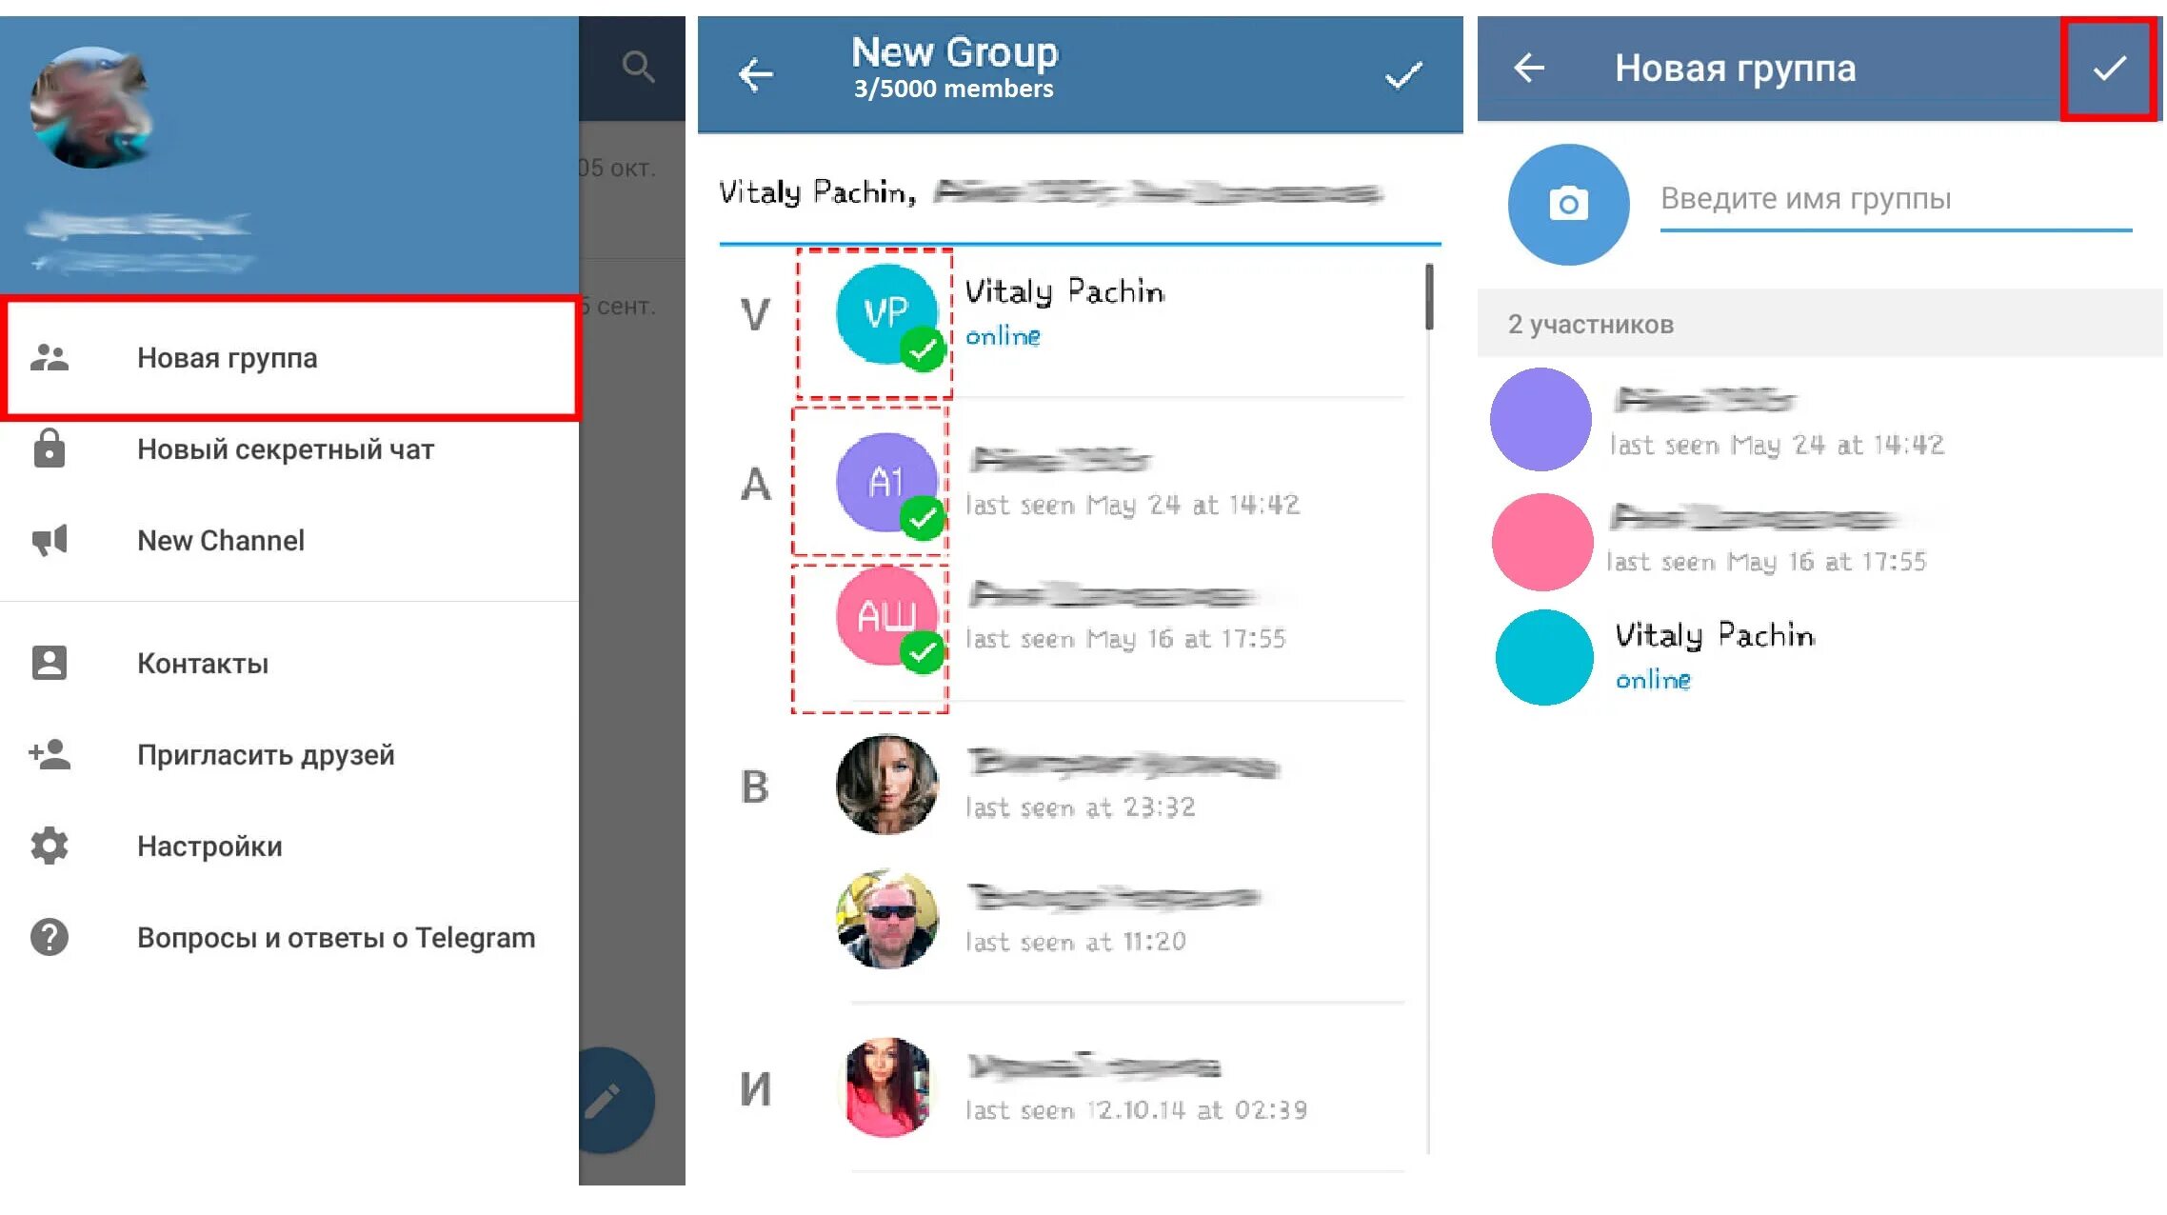Click the group name input field
2167x1215 pixels.
pos(1889,198)
